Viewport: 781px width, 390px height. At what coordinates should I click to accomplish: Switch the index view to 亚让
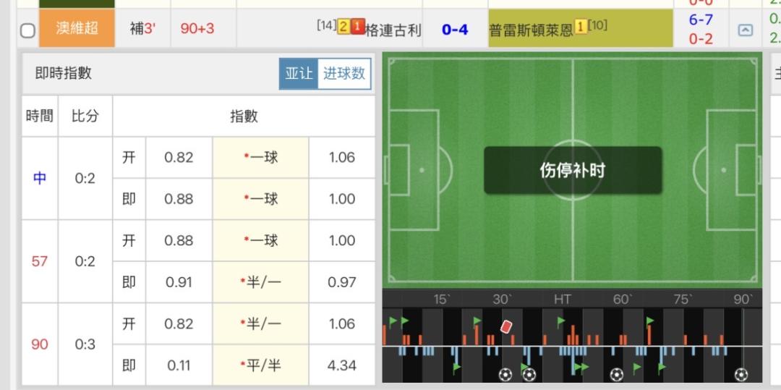pyautogui.click(x=299, y=74)
